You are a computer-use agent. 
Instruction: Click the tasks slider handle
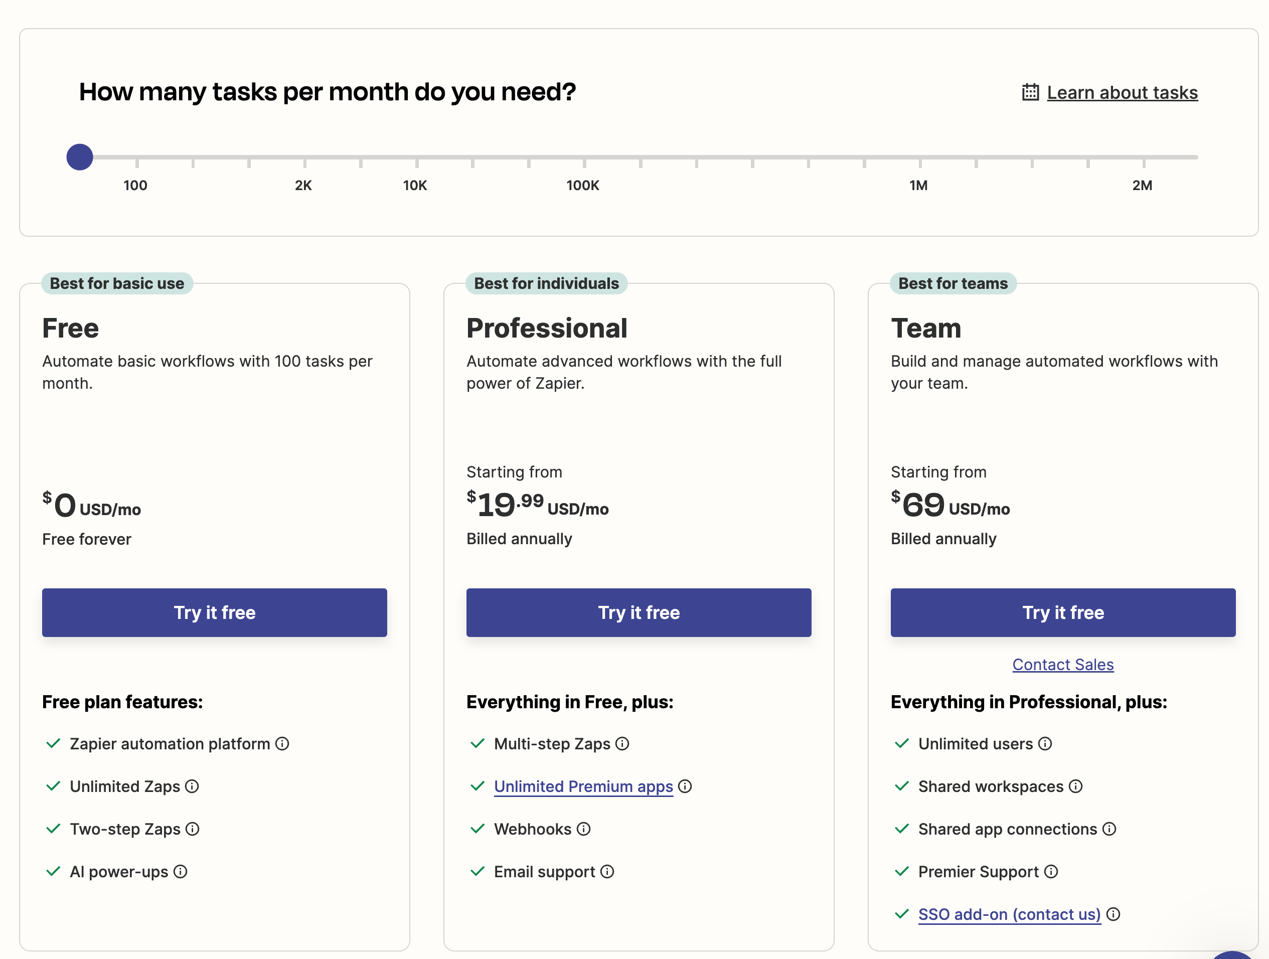tap(80, 156)
